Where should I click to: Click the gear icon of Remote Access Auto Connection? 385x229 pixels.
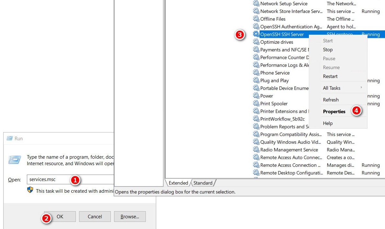pyautogui.click(x=256, y=157)
